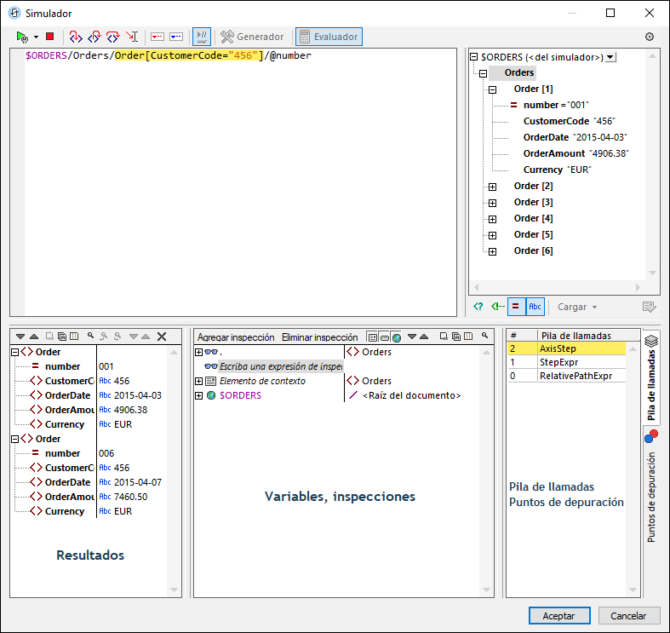Click the Step Into debugger icon

pyautogui.click(x=76, y=37)
